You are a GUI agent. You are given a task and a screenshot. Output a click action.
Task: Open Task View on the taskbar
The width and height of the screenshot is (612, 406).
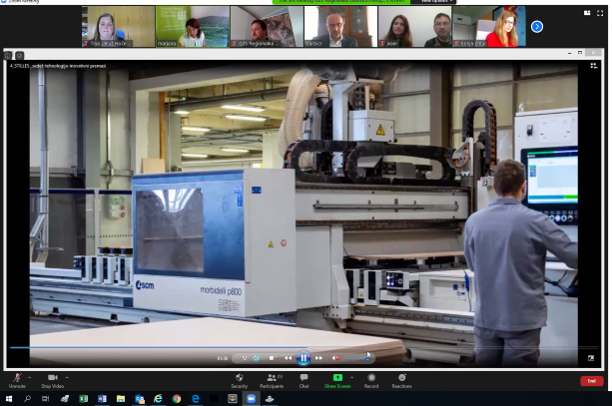pos(46,399)
